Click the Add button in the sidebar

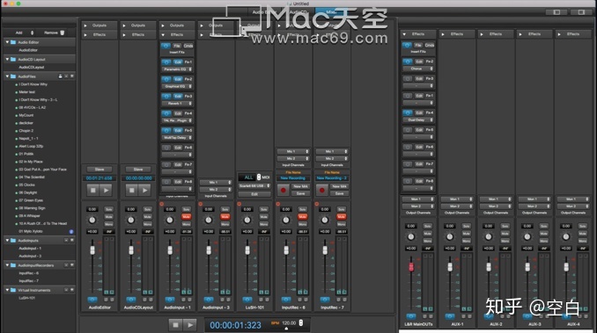[x=19, y=33]
